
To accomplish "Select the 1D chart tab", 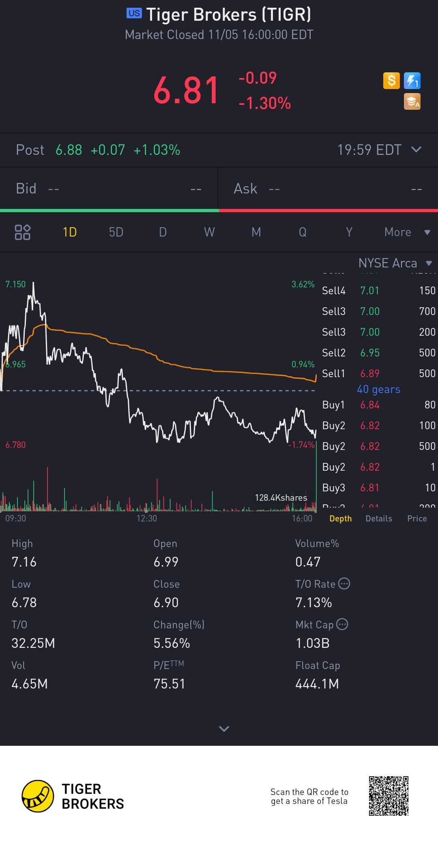I will pyautogui.click(x=70, y=232).
